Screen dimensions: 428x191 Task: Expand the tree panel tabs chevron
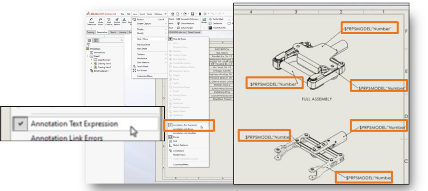(x=122, y=40)
